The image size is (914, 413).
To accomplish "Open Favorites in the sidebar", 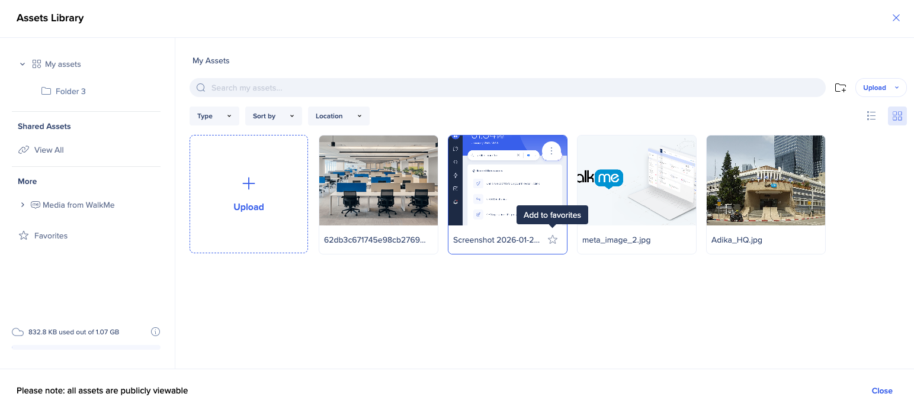I will click(x=50, y=235).
